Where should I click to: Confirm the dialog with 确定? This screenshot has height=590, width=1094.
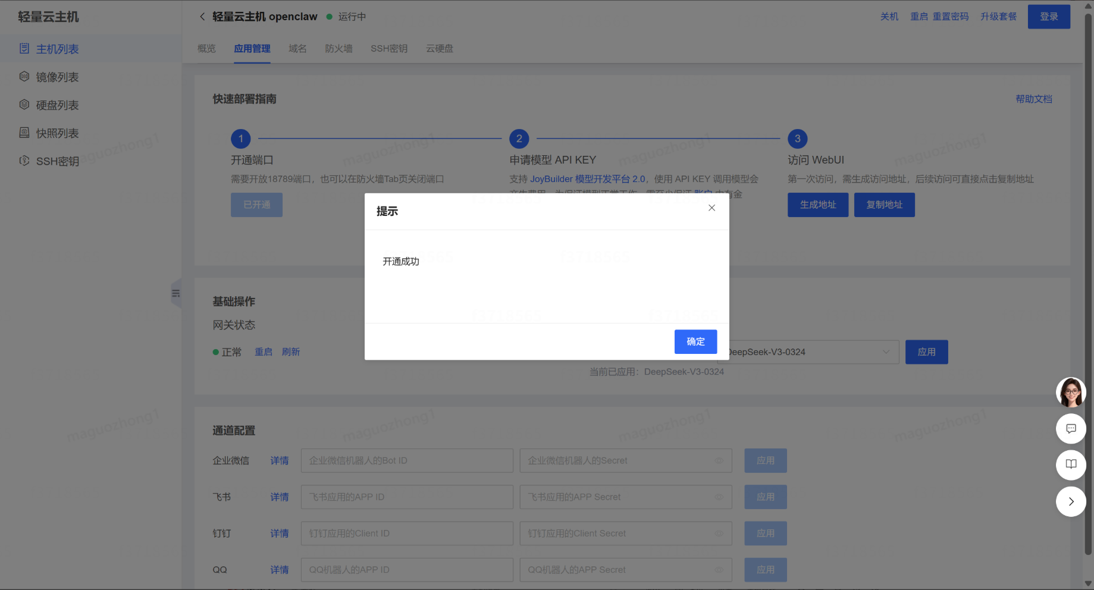pos(695,342)
